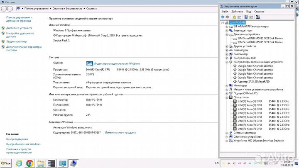Click the Windows Experience Index score badge
Screen dimensions: 299x168
[89, 63]
